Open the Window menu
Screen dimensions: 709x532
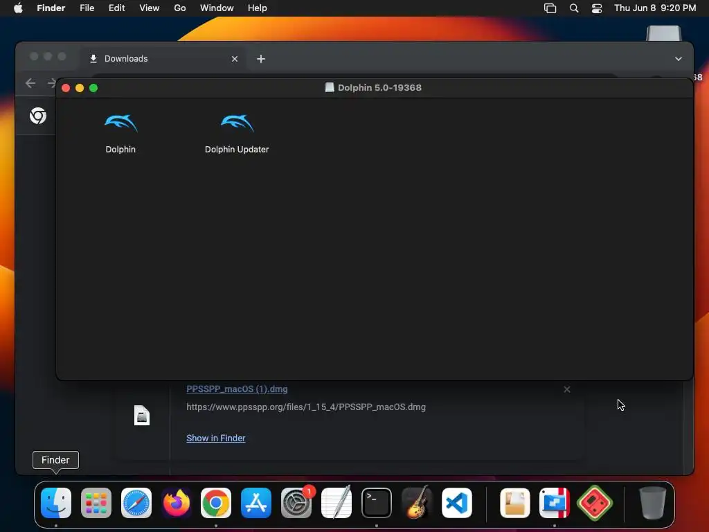coord(217,8)
